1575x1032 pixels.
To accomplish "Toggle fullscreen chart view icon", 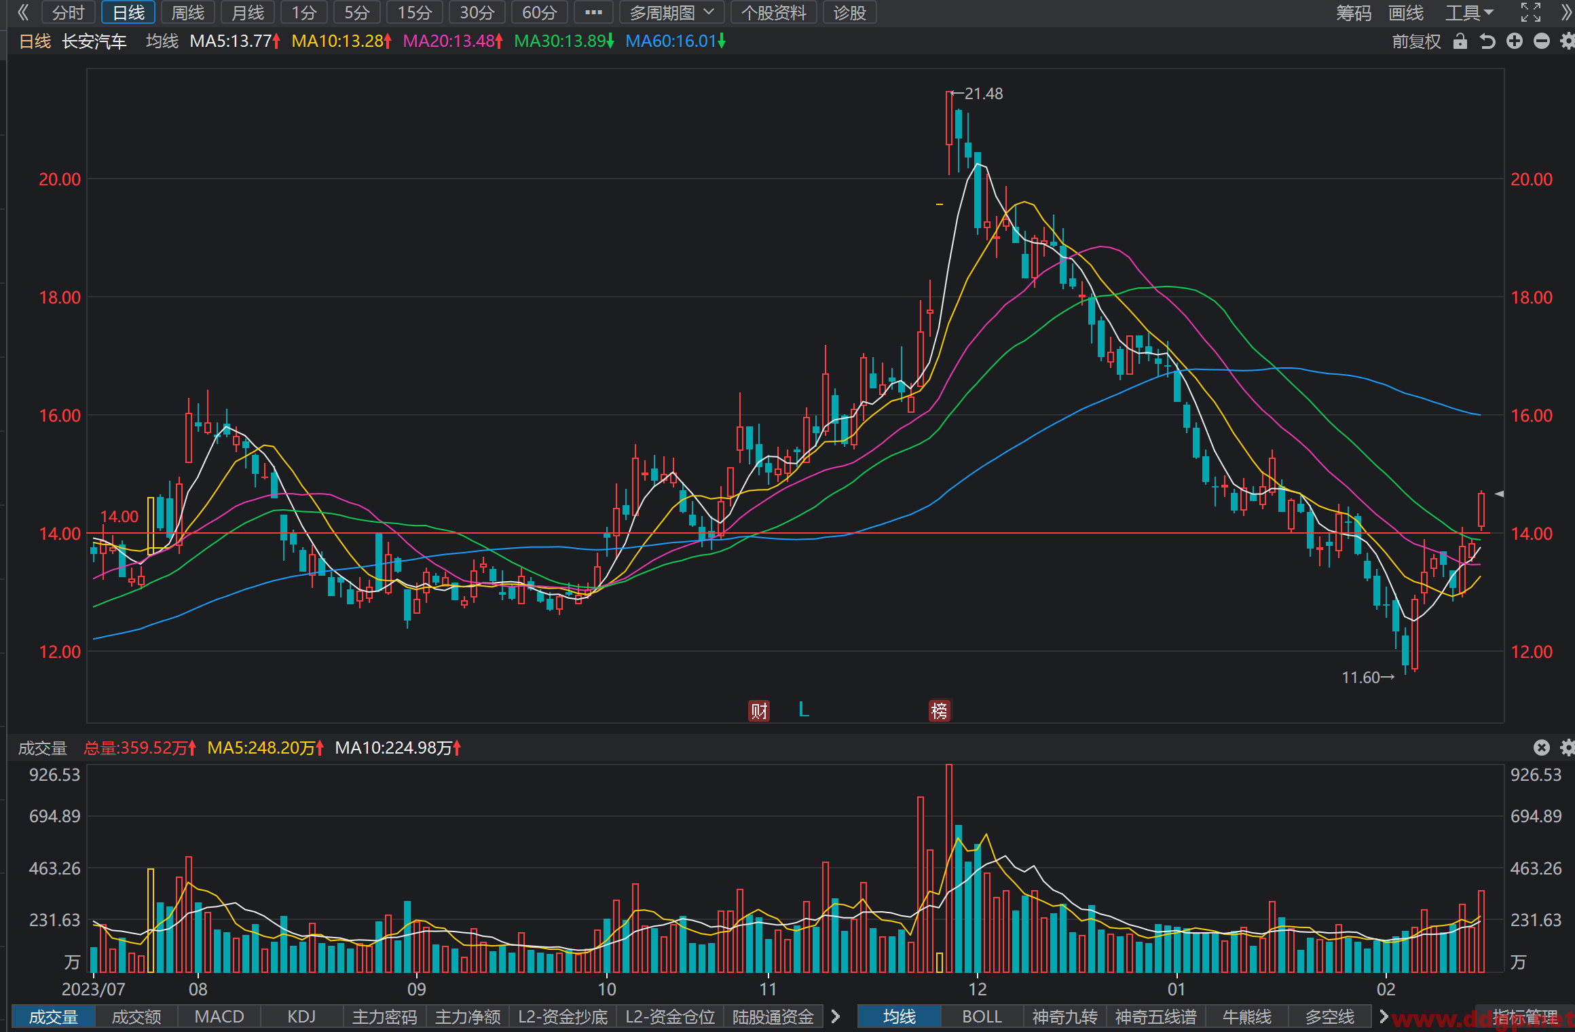I will [x=1531, y=12].
